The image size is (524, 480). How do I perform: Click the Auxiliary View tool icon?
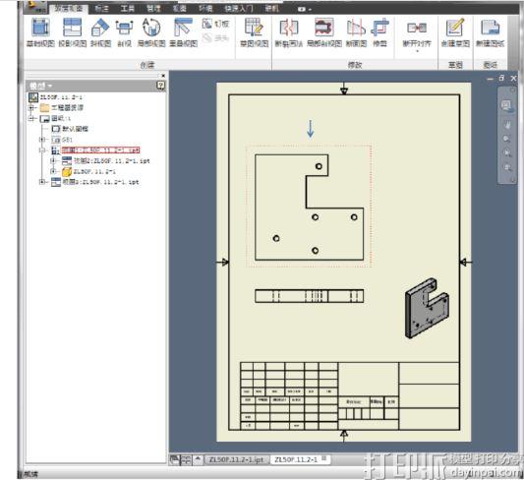100,32
